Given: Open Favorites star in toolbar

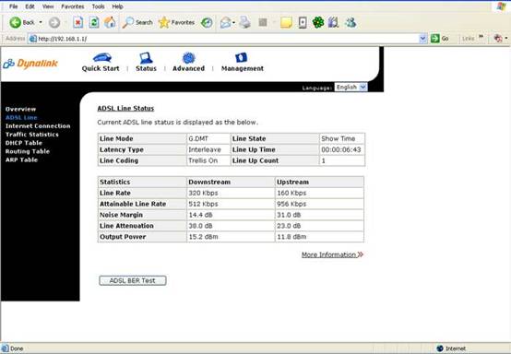Looking at the screenshot, I should pos(176,22).
